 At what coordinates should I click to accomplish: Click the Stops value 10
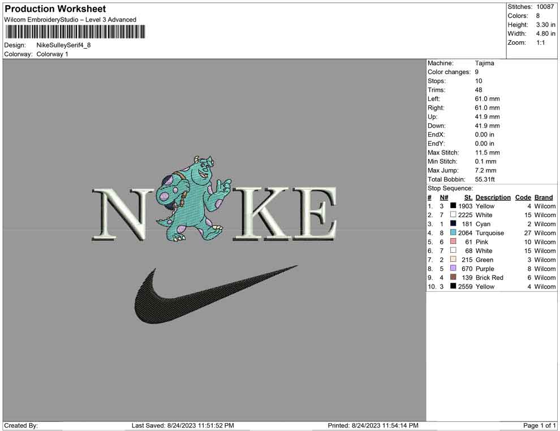pyautogui.click(x=479, y=81)
